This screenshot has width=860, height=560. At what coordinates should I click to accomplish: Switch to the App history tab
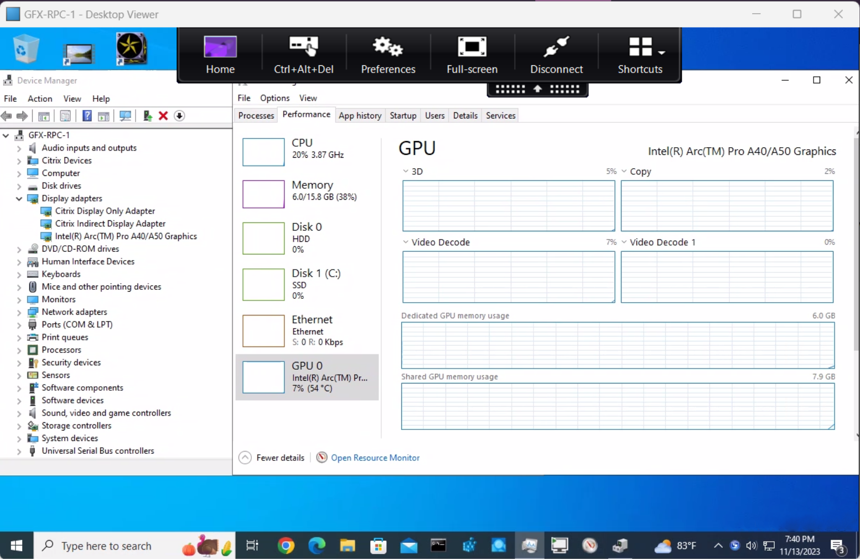point(360,116)
